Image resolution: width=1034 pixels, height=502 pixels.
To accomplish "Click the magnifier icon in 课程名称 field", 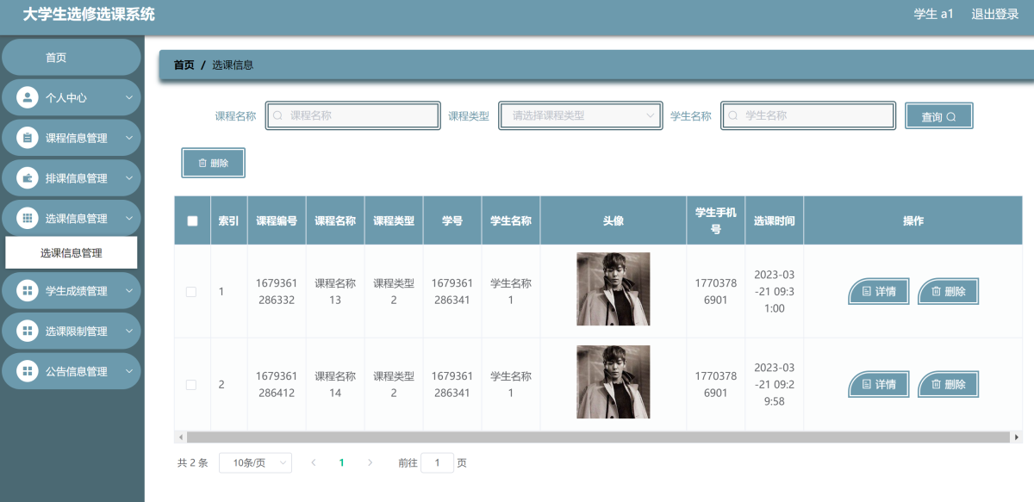I will [x=277, y=115].
